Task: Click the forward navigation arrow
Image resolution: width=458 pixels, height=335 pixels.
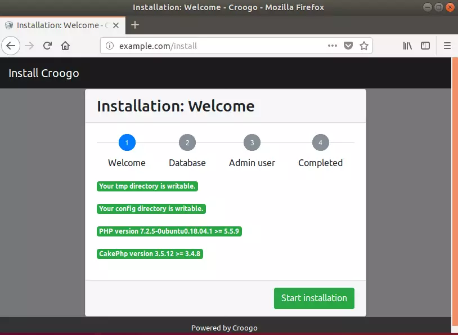Action: [x=29, y=46]
